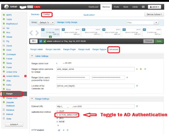
Task: Open the Ambari Metrics service
Action: point(13,76)
